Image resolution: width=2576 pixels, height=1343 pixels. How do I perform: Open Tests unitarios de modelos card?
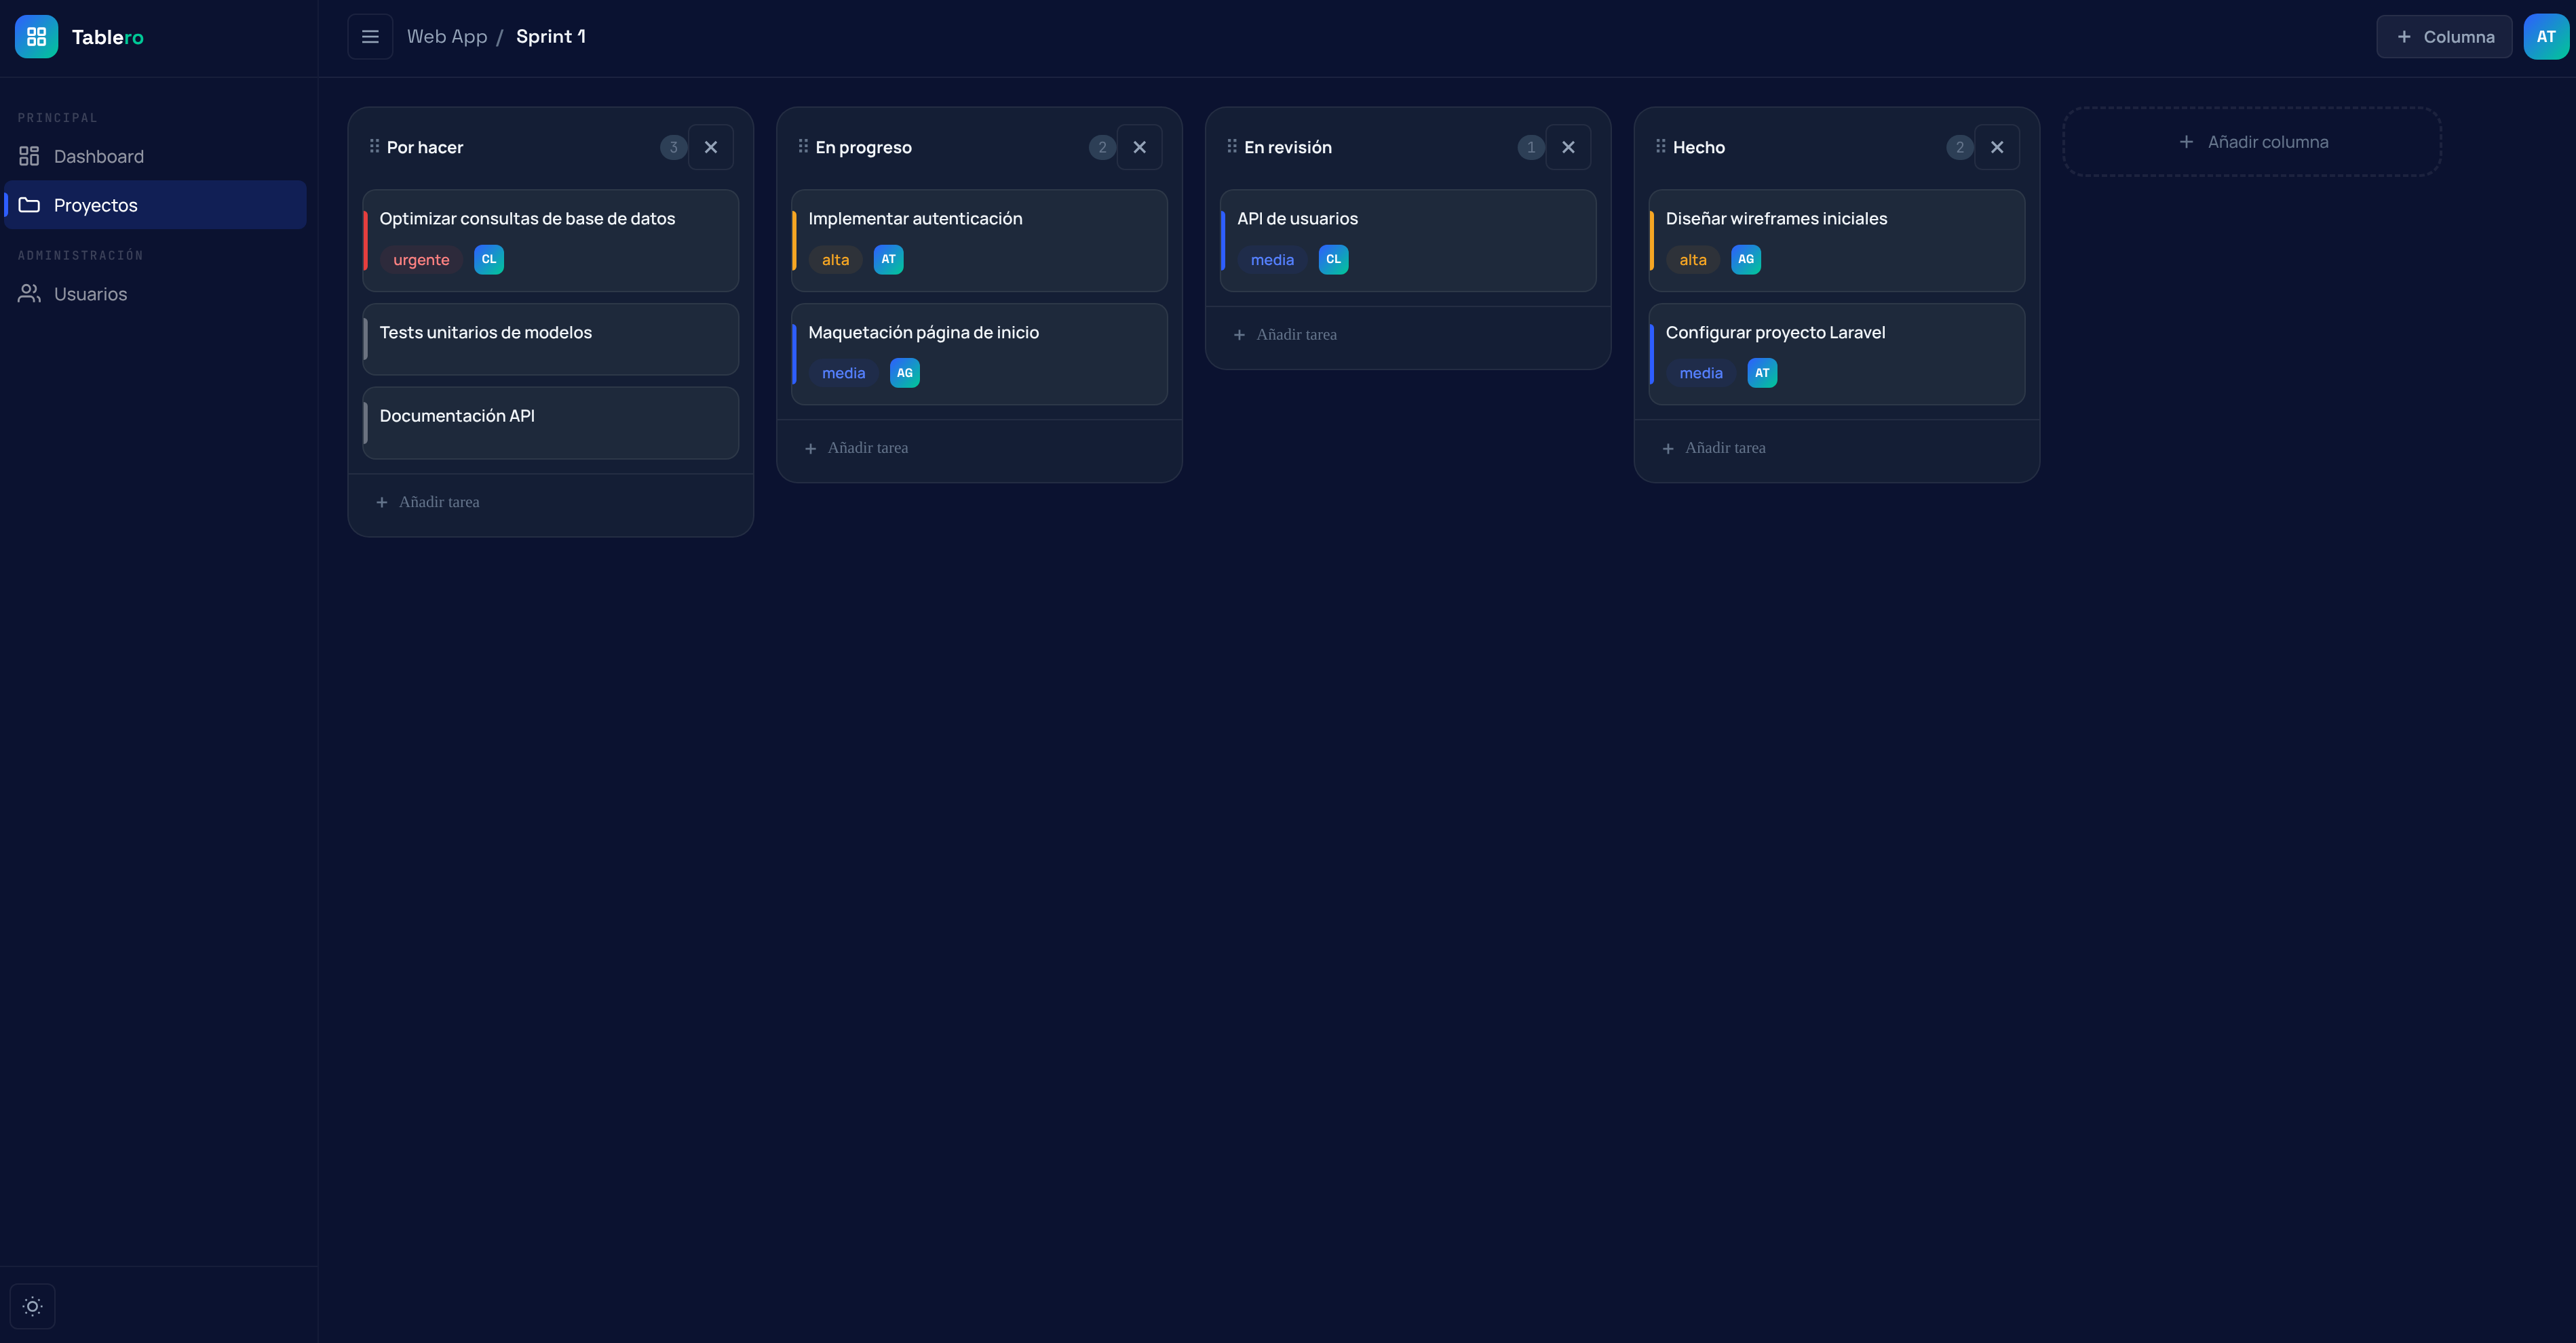point(550,340)
